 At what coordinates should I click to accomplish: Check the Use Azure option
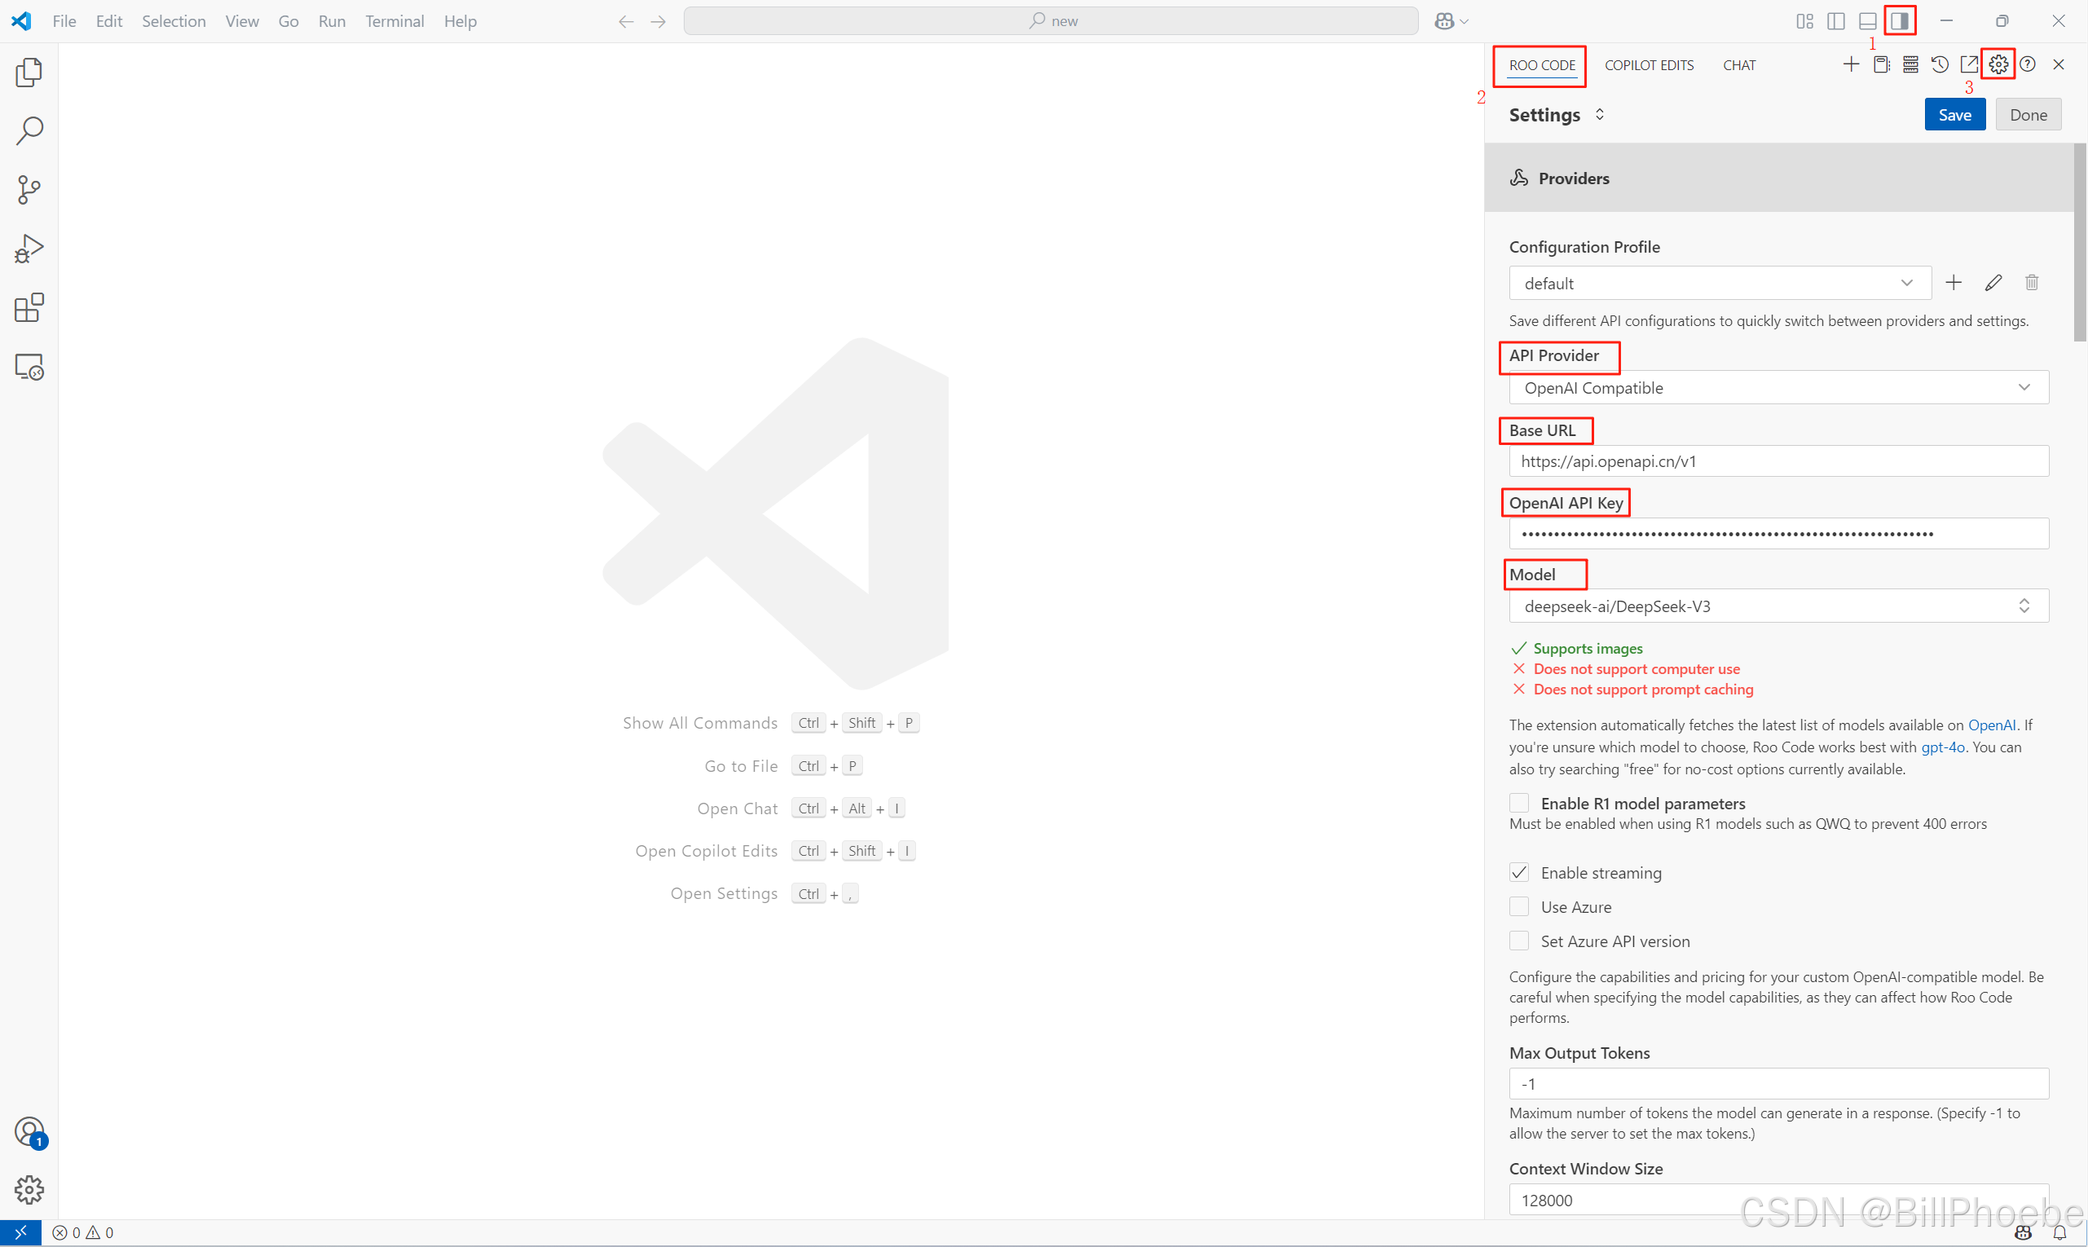coord(1519,906)
